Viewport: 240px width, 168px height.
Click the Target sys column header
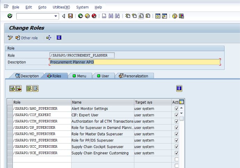[153, 102]
